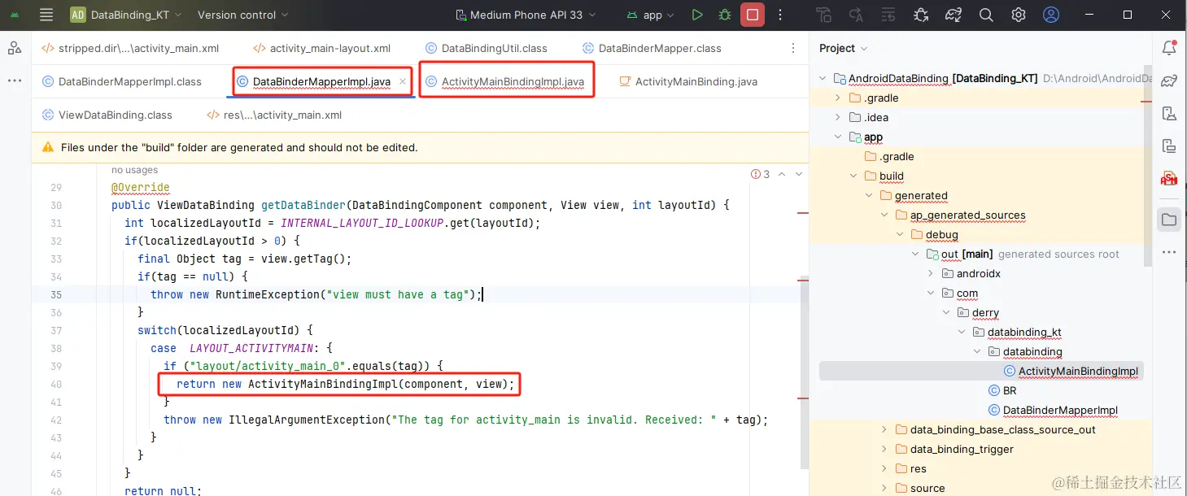This screenshot has height=496, width=1187.
Task: Open the Notifications bell on the right sidebar
Action: tap(1169, 48)
